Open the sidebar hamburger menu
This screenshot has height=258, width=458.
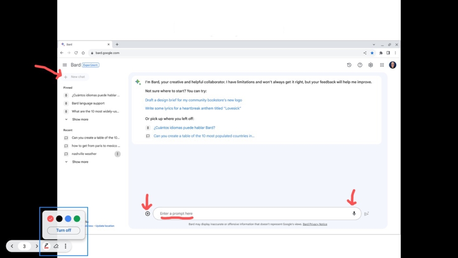pos(65,65)
